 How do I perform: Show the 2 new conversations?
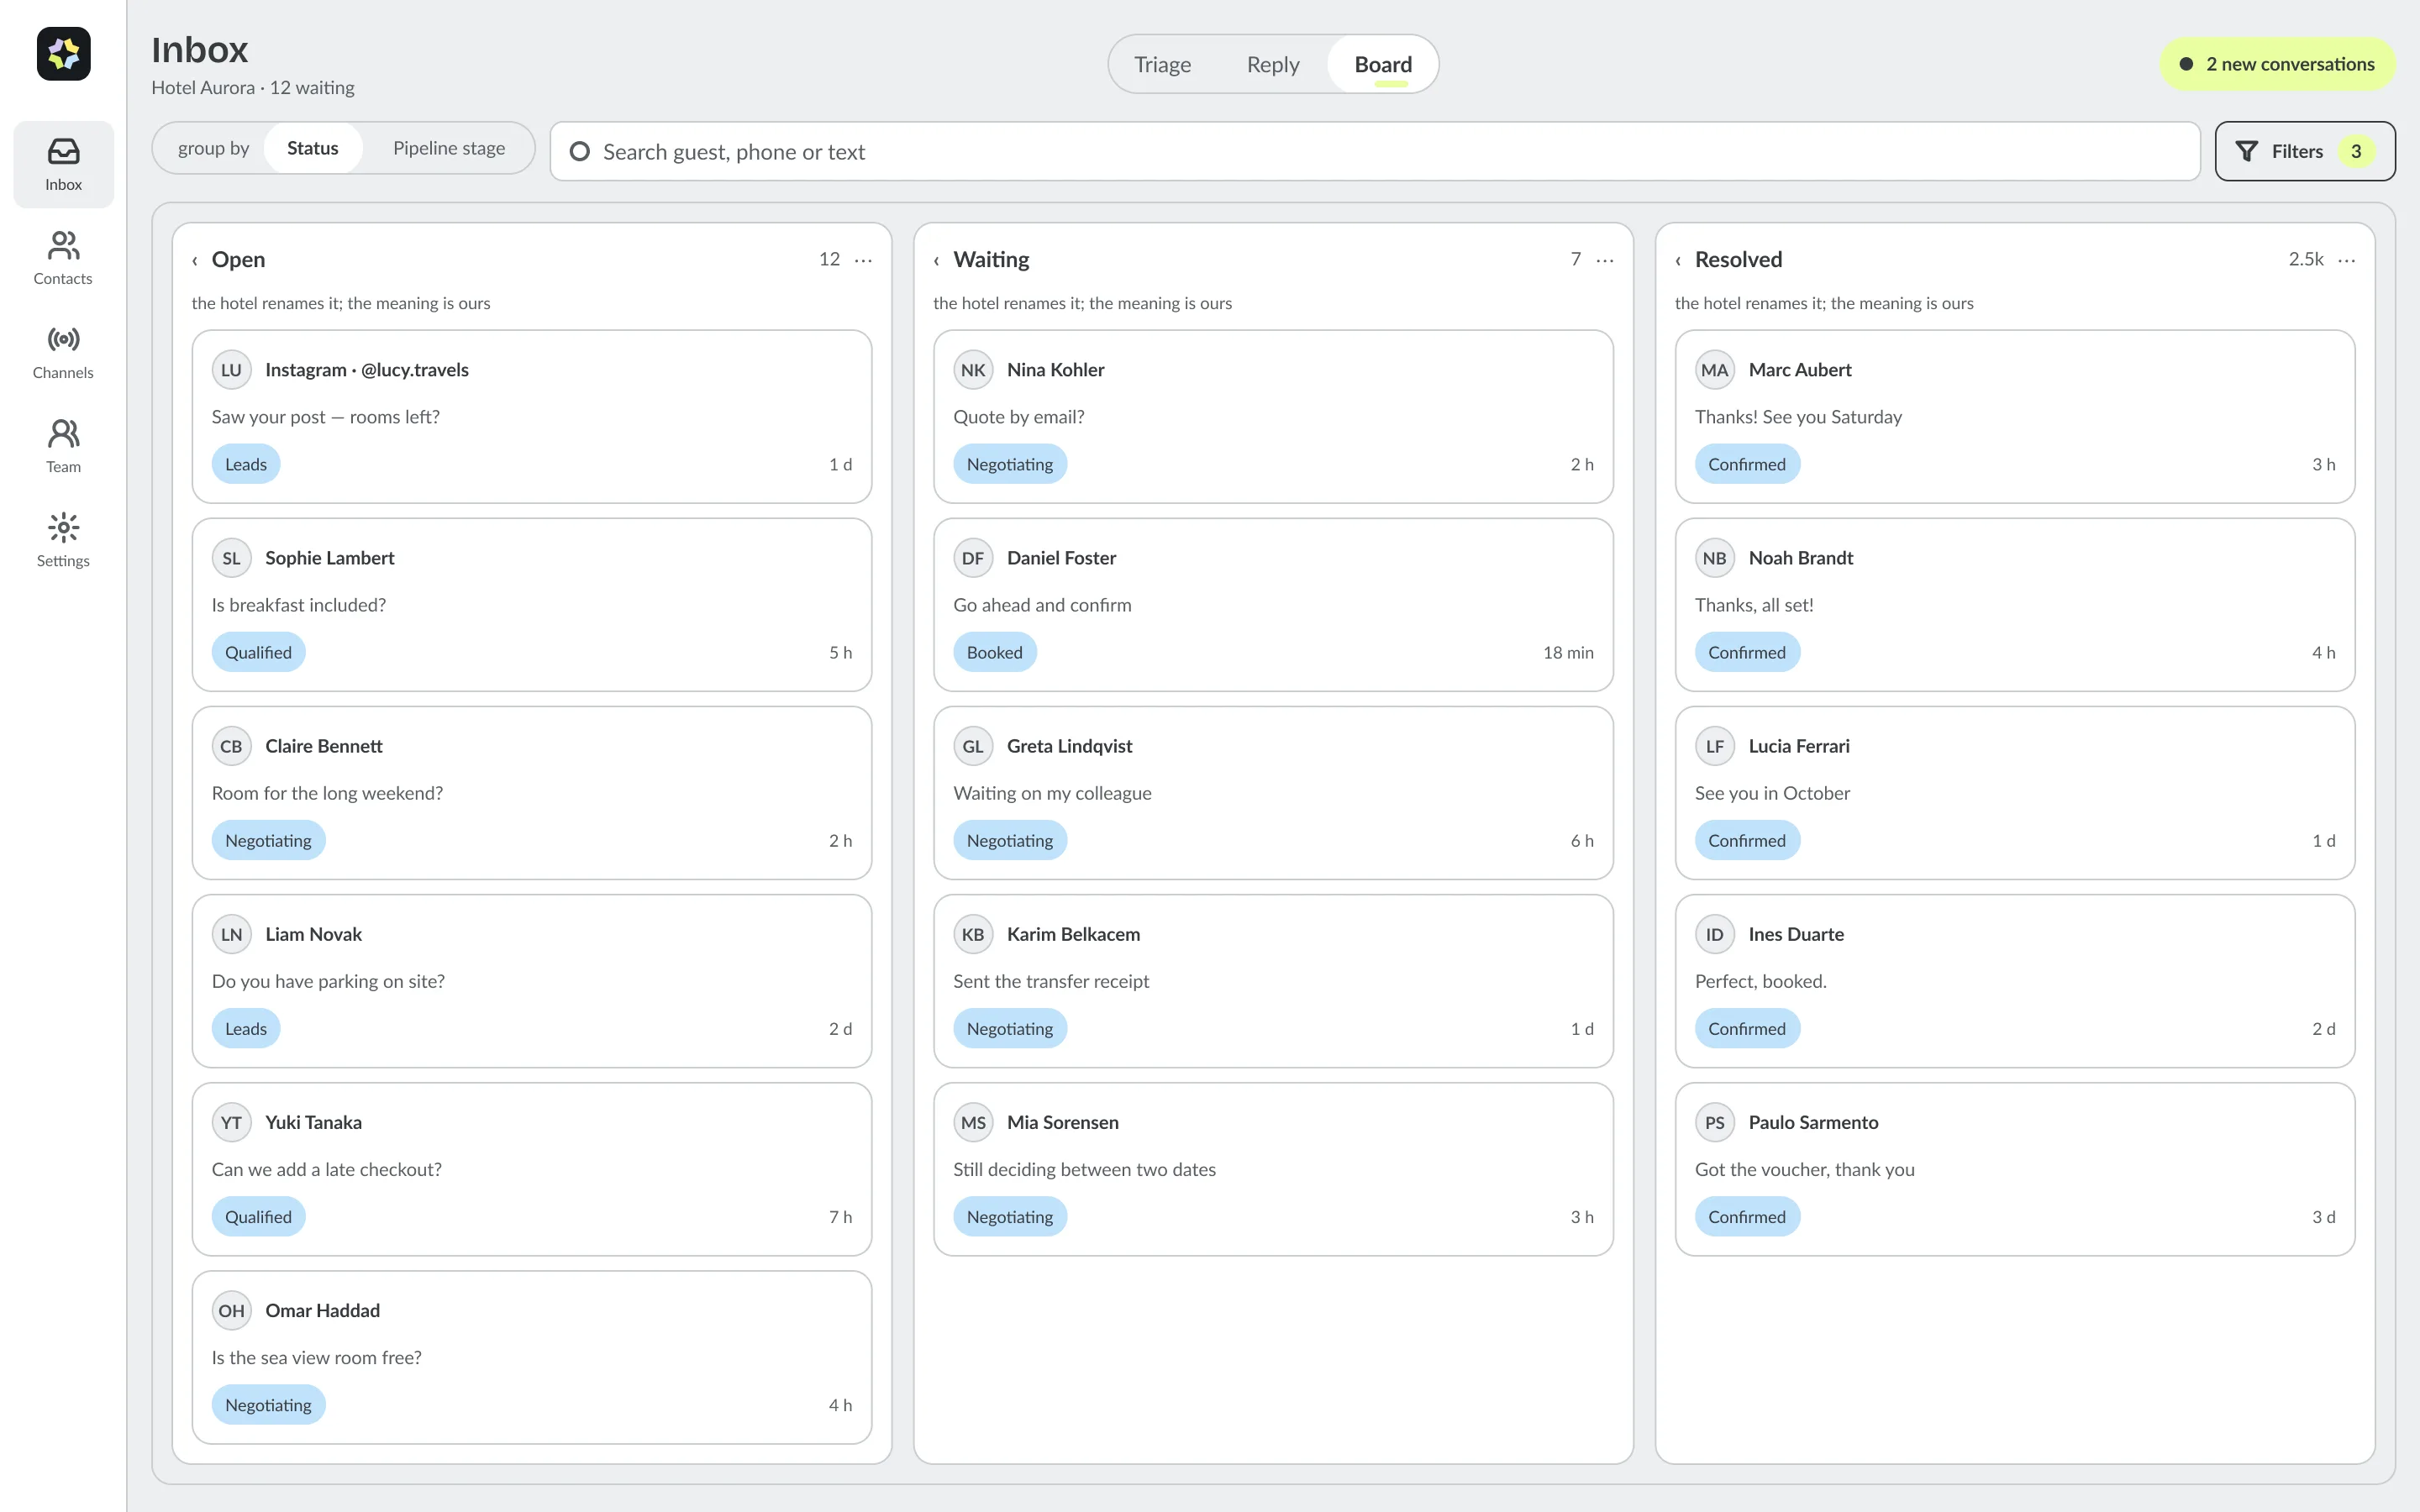coord(2277,64)
